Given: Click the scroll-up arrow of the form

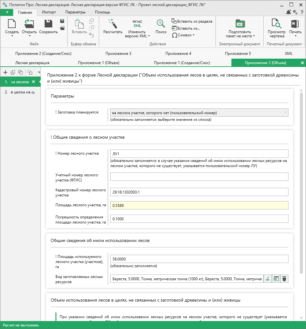Looking at the screenshot, I should click(x=302, y=90).
